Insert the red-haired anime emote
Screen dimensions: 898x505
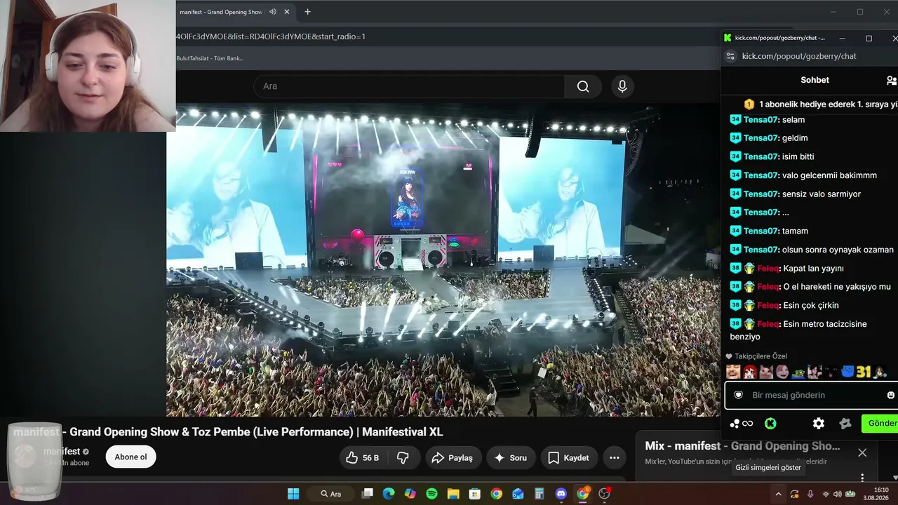(749, 372)
